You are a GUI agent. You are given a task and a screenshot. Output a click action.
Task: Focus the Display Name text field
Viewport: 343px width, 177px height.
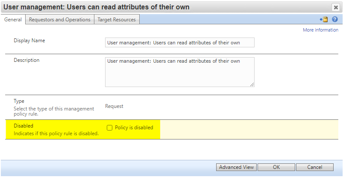tap(179, 42)
